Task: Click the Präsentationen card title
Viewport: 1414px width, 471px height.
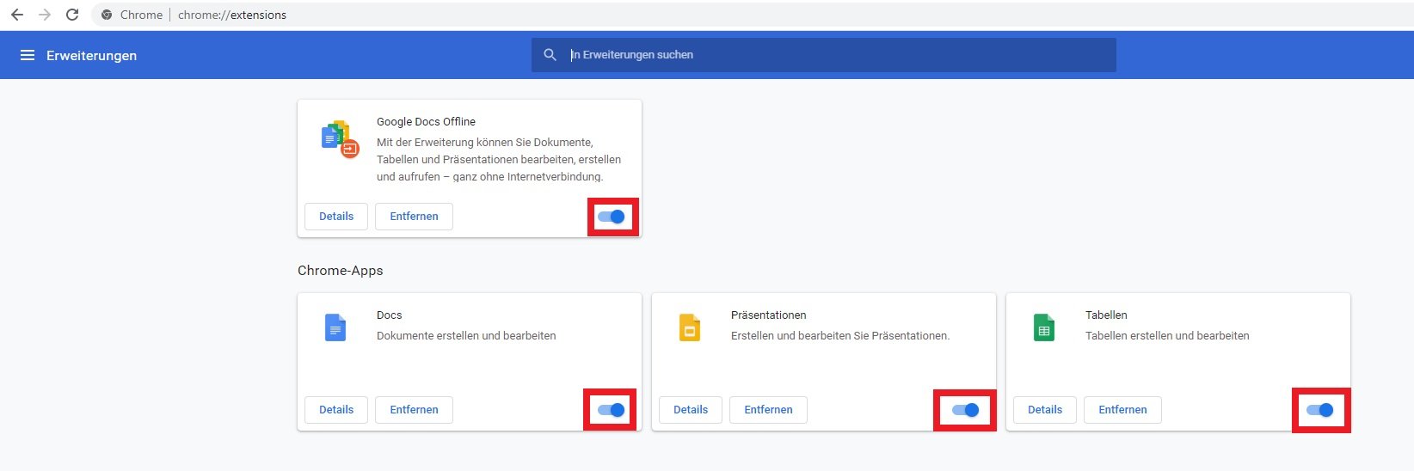Action: (x=769, y=315)
